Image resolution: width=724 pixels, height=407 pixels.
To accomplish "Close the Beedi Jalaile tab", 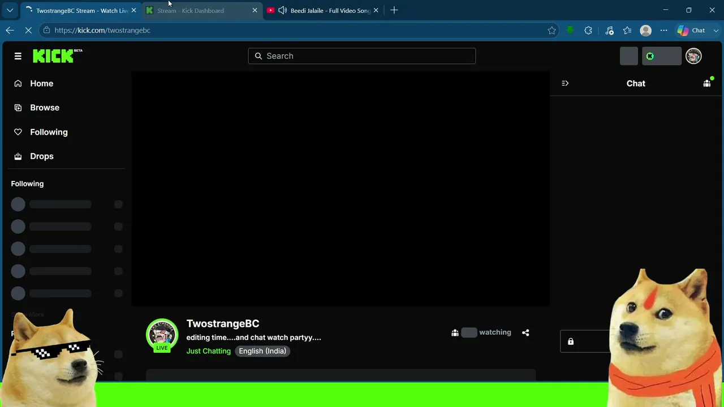I will [x=376, y=10].
